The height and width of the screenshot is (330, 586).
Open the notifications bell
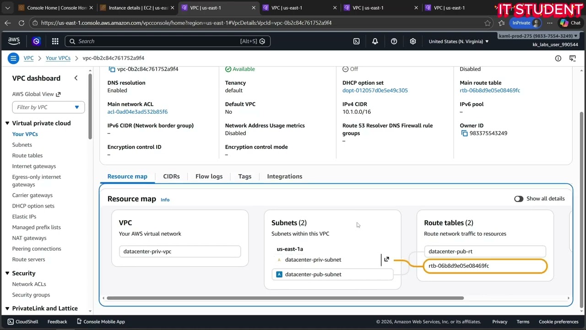click(375, 41)
